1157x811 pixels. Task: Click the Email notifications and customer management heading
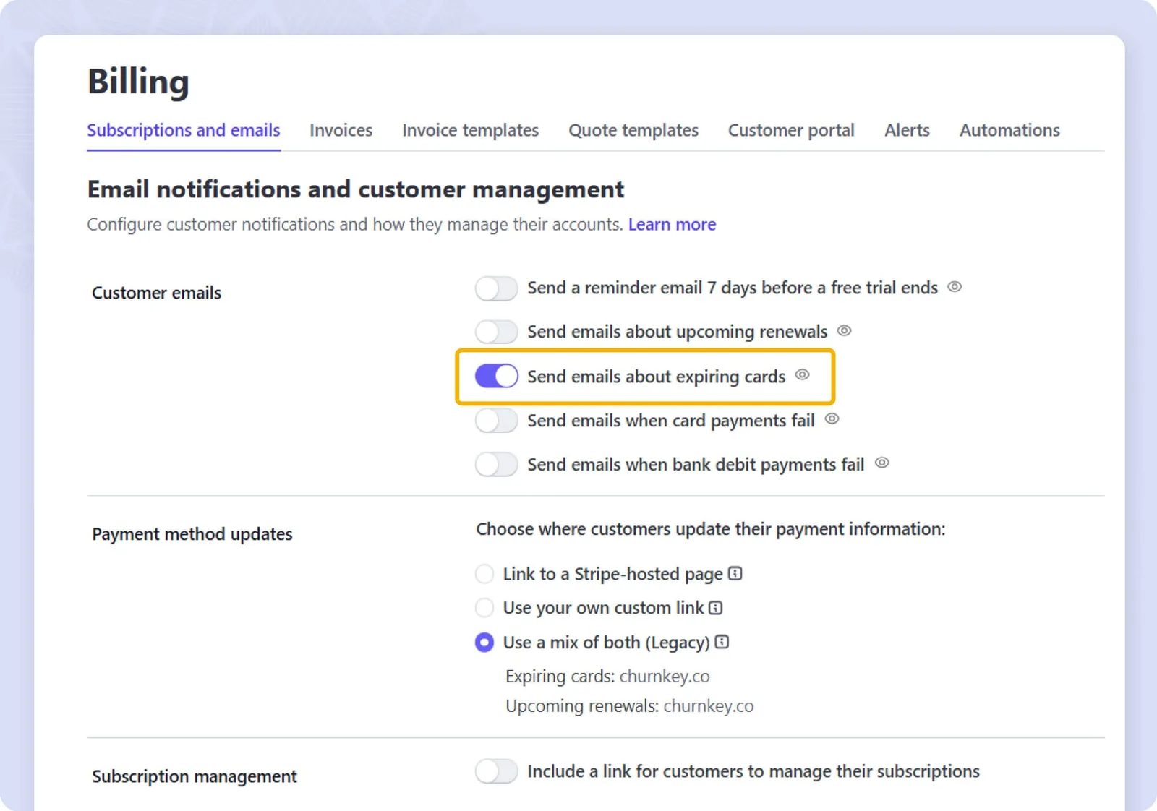click(x=355, y=189)
